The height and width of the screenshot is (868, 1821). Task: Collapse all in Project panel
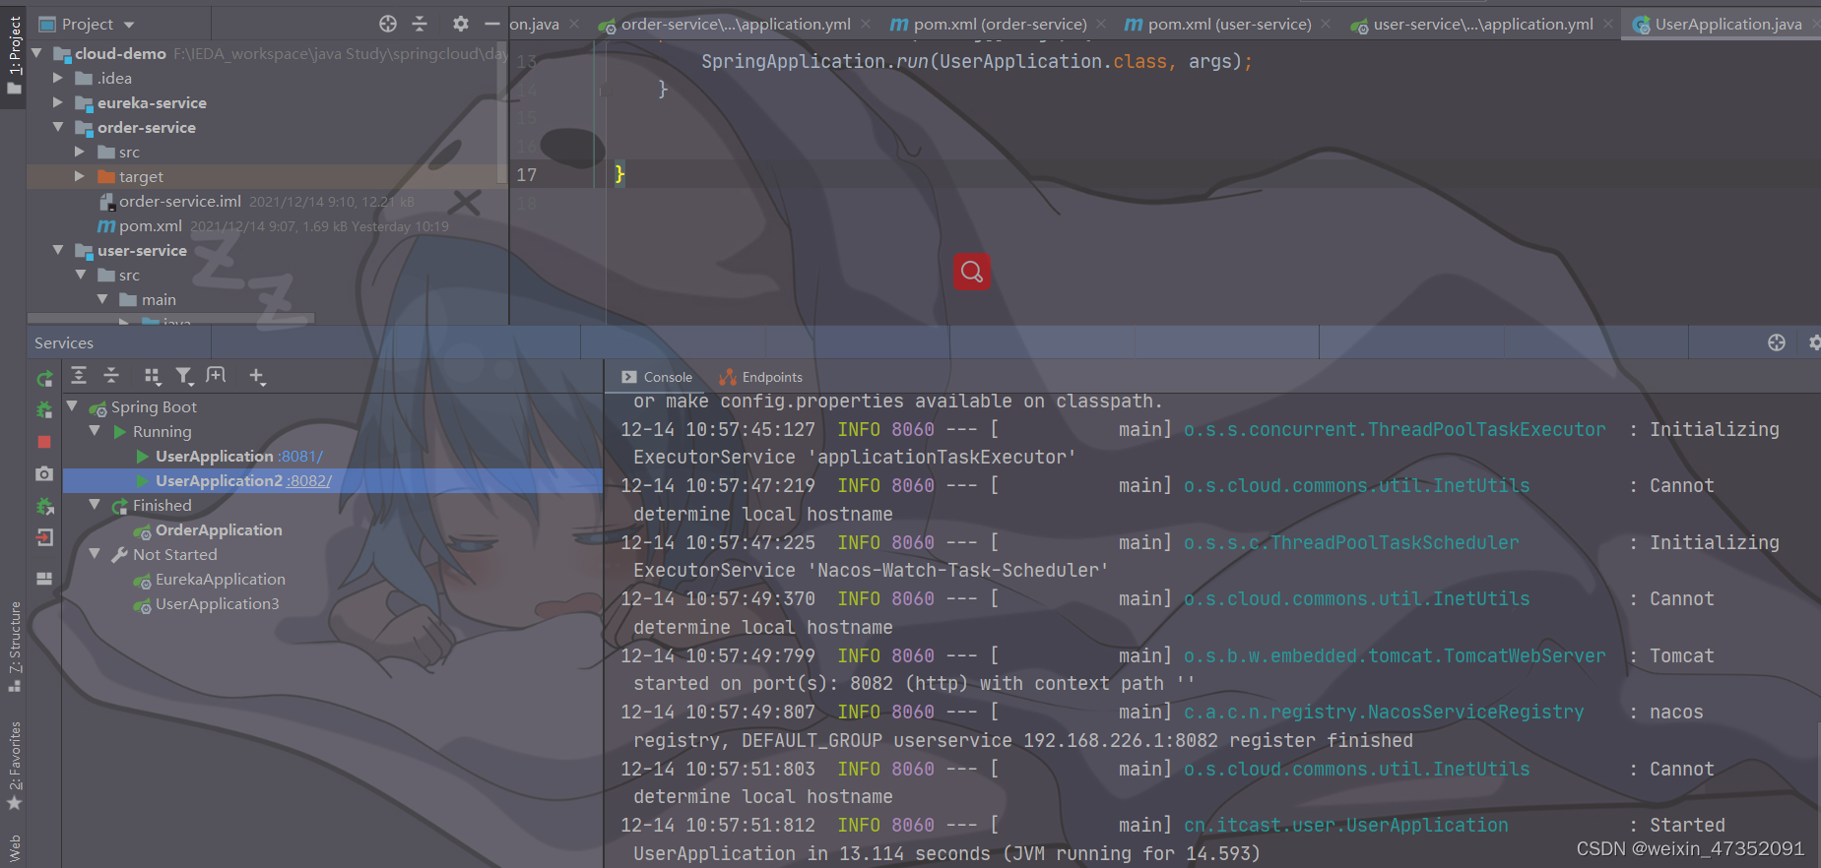[420, 24]
